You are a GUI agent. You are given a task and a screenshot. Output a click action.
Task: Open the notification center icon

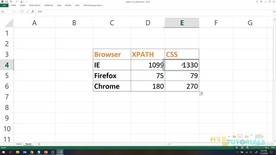point(271,152)
